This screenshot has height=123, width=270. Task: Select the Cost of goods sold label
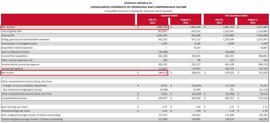point(11,31)
